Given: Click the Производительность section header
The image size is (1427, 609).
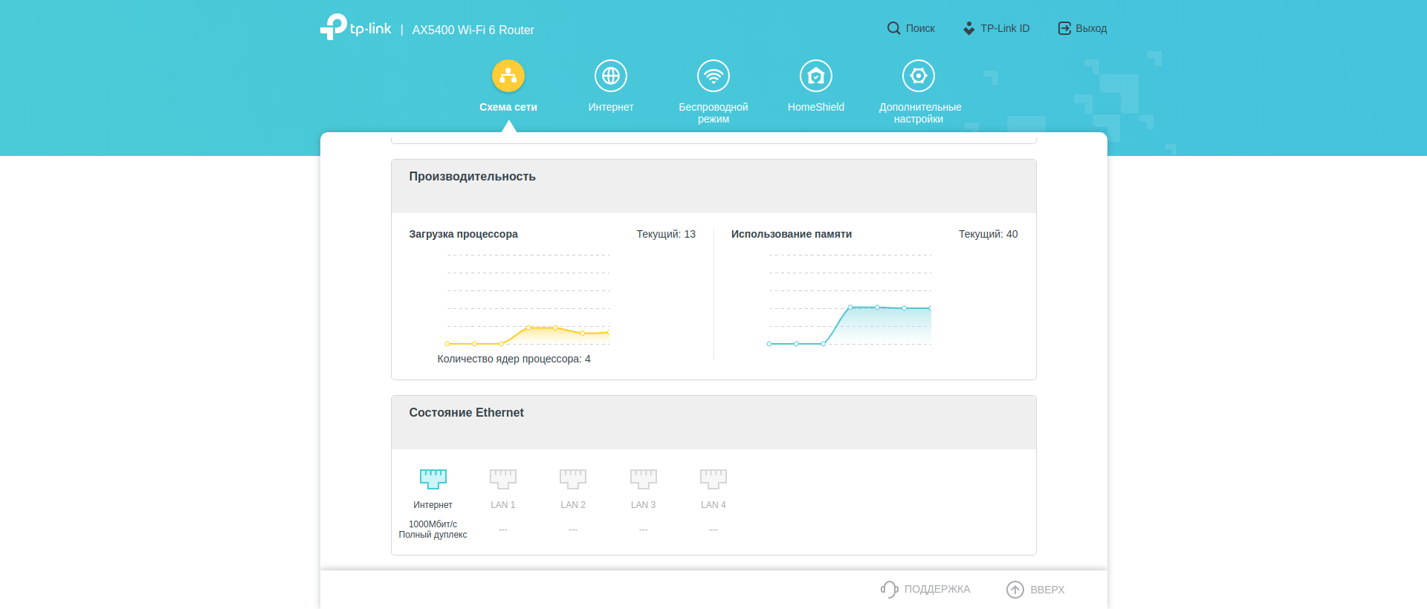Looking at the screenshot, I should pyautogui.click(x=472, y=177).
